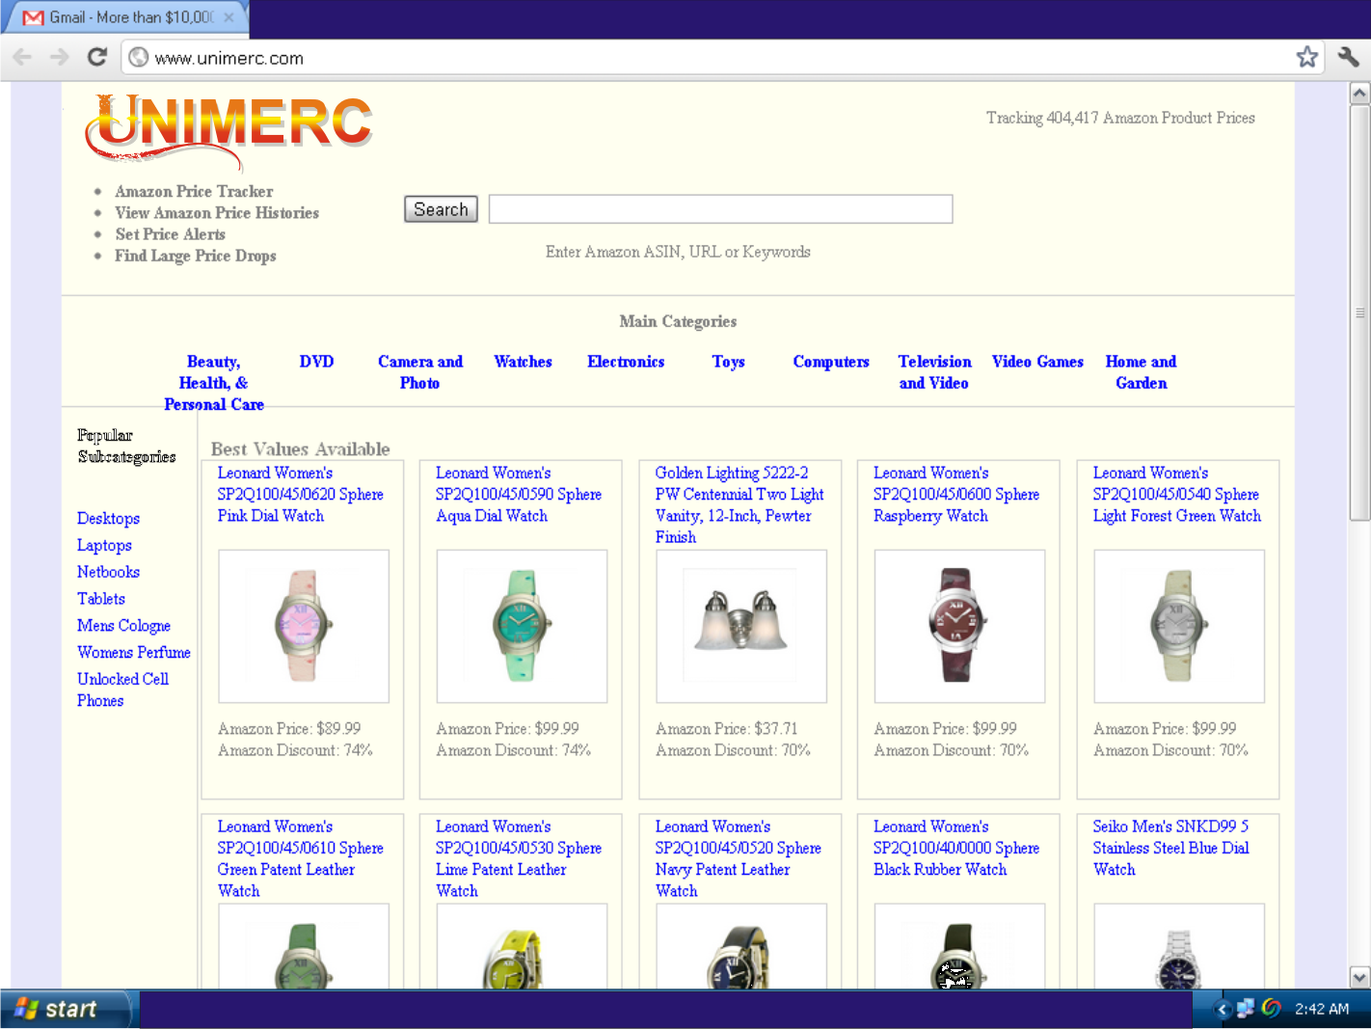The width and height of the screenshot is (1371, 1029).
Task: Click the Golden Lighting vanity thumbnail
Action: (x=740, y=625)
